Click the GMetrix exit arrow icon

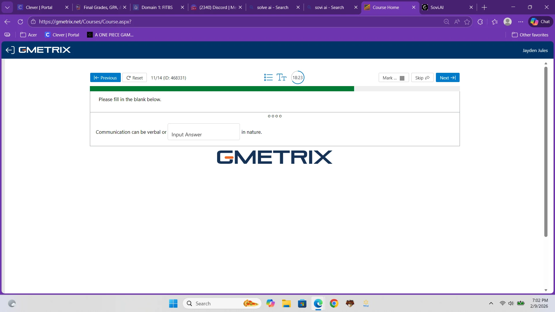point(10,50)
